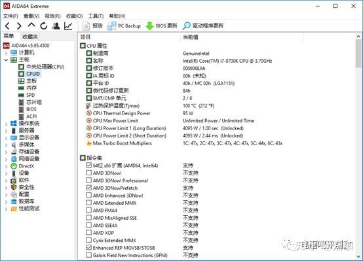Select 多媒体 in the tree
The width and height of the screenshot is (363, 261).
[23, 145]
